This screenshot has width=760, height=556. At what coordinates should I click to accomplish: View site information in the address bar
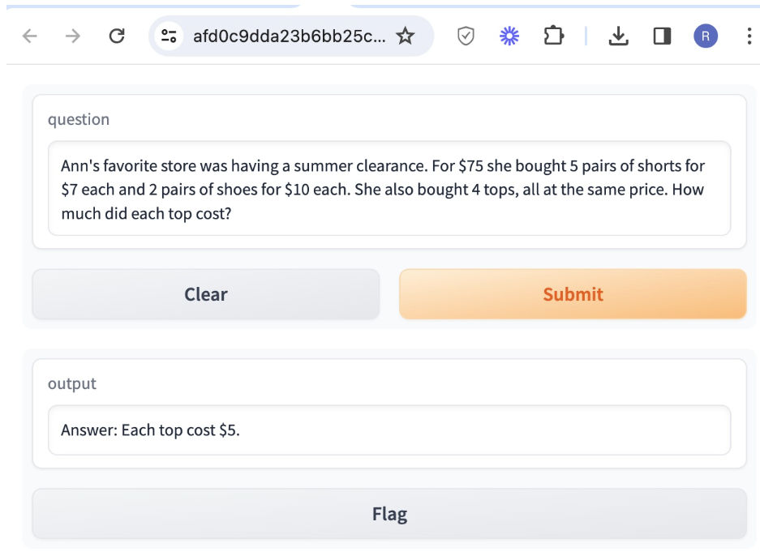coord(169,36)
